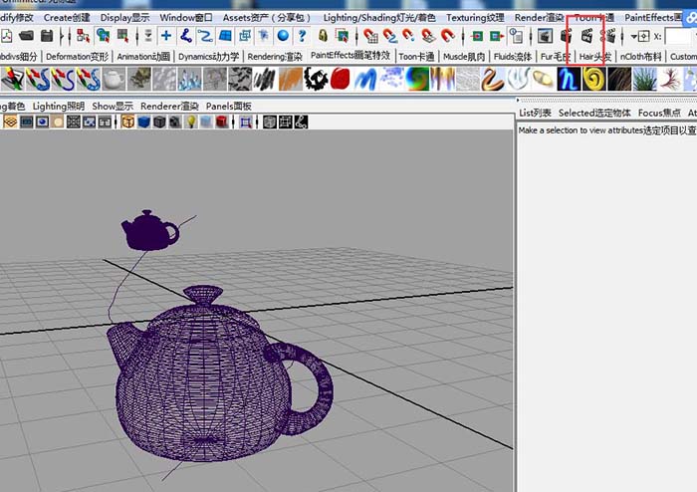Open the viewport Panels面板 menu
697x492 pixels.
click(228, 107)
